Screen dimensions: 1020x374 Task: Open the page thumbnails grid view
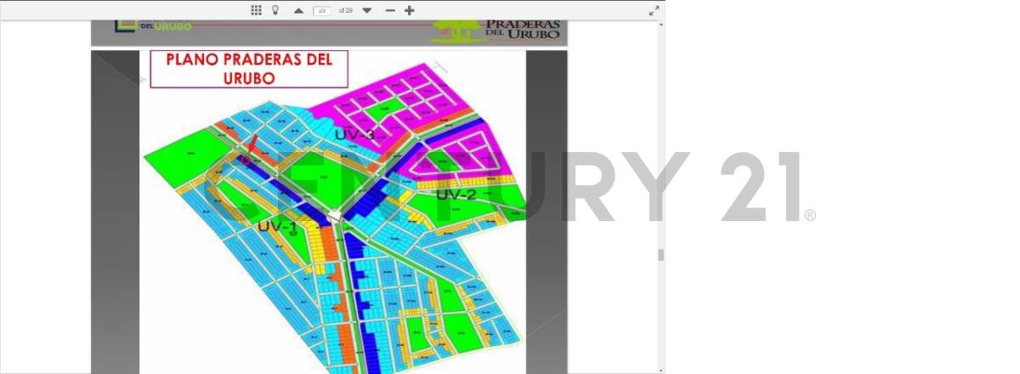click(x=257, y=10)
